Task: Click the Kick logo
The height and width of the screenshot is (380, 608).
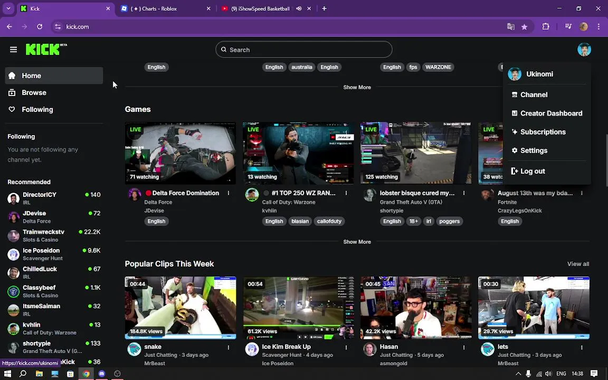Action: pyautogui.click(x=46, y=49)
